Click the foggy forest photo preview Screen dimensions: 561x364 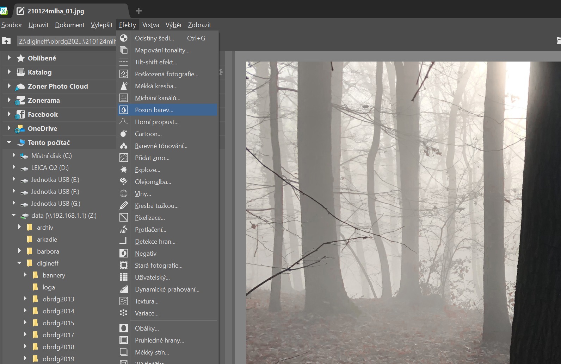click(403, 213)
